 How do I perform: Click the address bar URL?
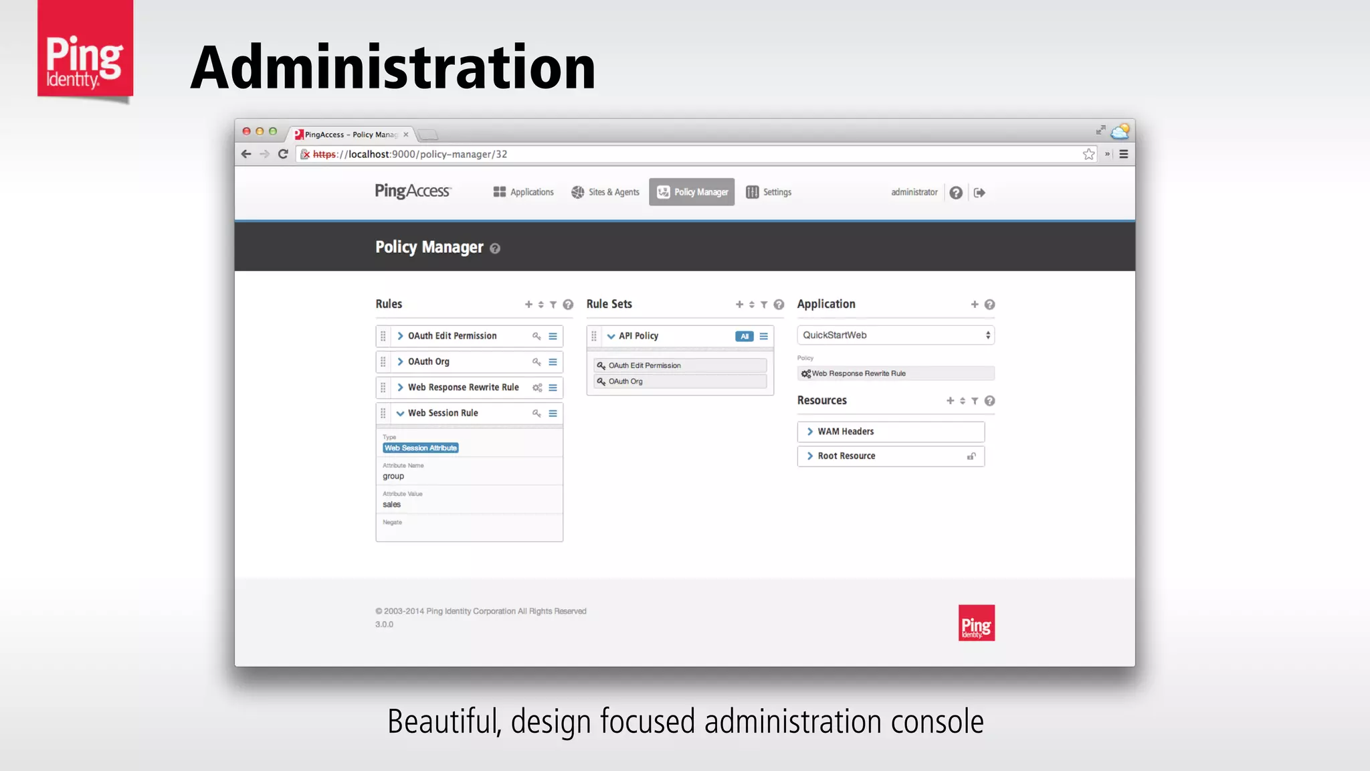point(410,154)
